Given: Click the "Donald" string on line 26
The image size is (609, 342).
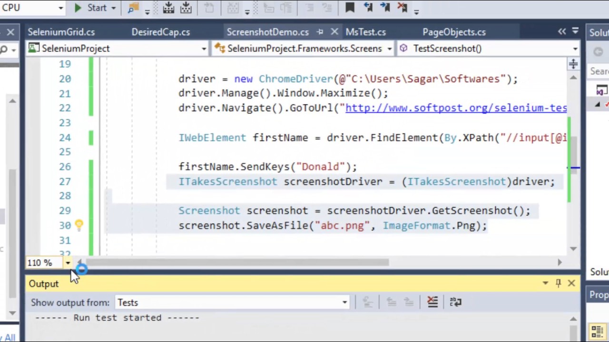Looking at the screenshot, I should (320, 167).
